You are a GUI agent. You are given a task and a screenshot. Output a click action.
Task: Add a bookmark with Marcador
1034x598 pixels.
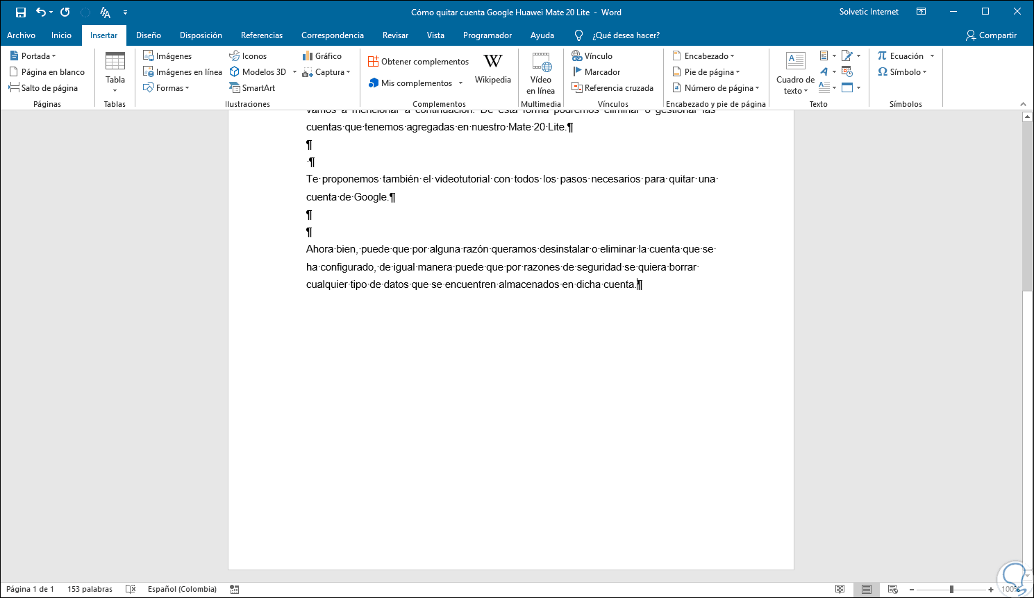[x=597, y=72]
